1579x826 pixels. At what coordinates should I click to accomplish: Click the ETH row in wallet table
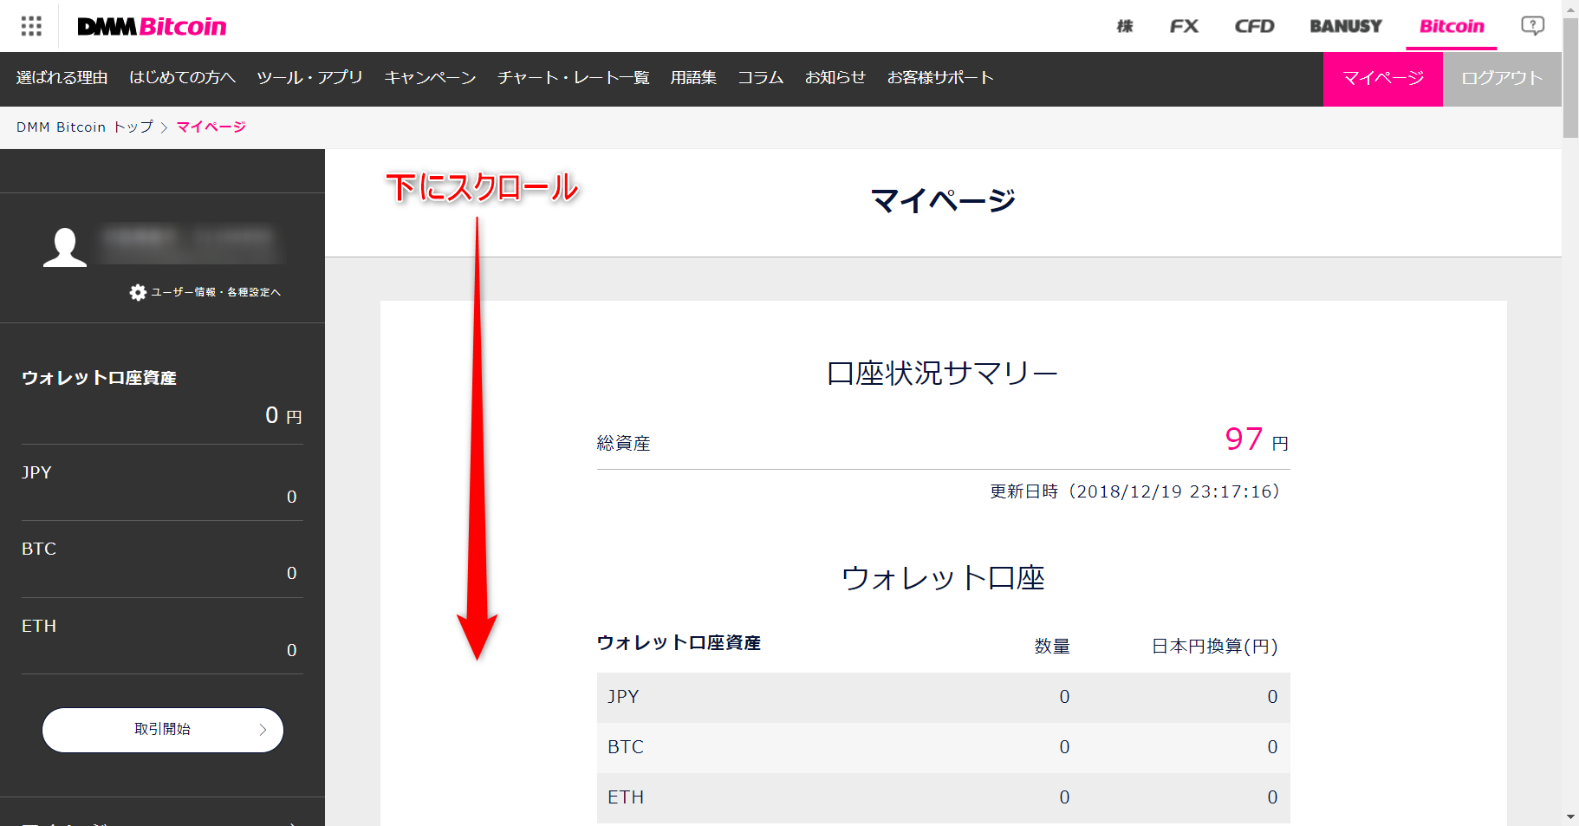(x=943, y=798)
